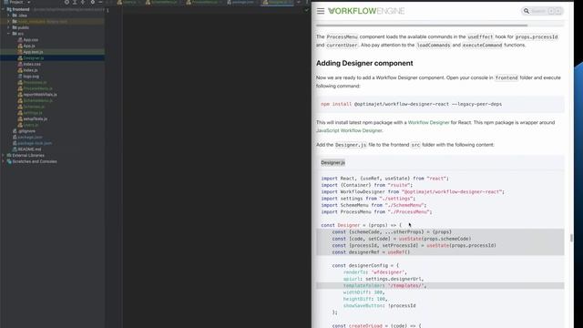Viewport: 583px width, 328px height.
Task: Collapse the src folder
Action: click(x=8, y=34)
